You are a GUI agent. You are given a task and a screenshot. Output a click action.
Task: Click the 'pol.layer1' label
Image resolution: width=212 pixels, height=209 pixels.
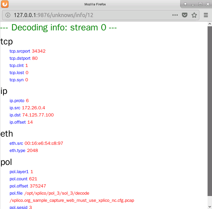(x=19, y=172)
